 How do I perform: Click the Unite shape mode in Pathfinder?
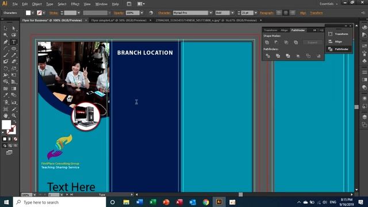coord(267,43)
